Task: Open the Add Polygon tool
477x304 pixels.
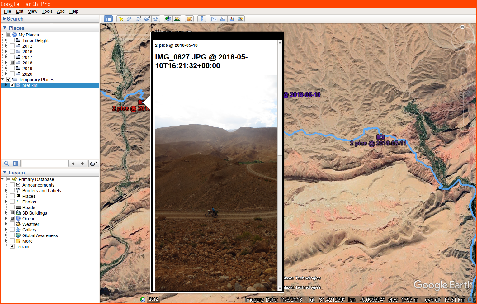Action: coord(129,19)
